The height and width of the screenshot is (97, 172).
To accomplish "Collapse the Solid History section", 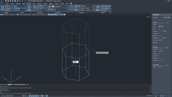I will pyautogui.click(x=168, y=65).
